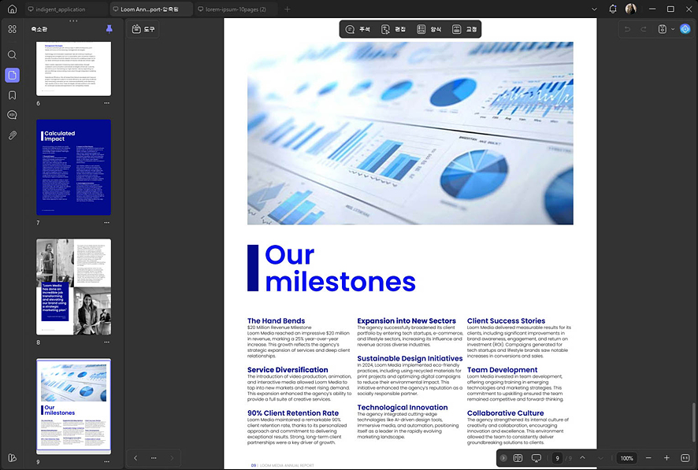The image size is (698, 470).
Task: Select the 주석 annotation mode
Action: point(358,29)
